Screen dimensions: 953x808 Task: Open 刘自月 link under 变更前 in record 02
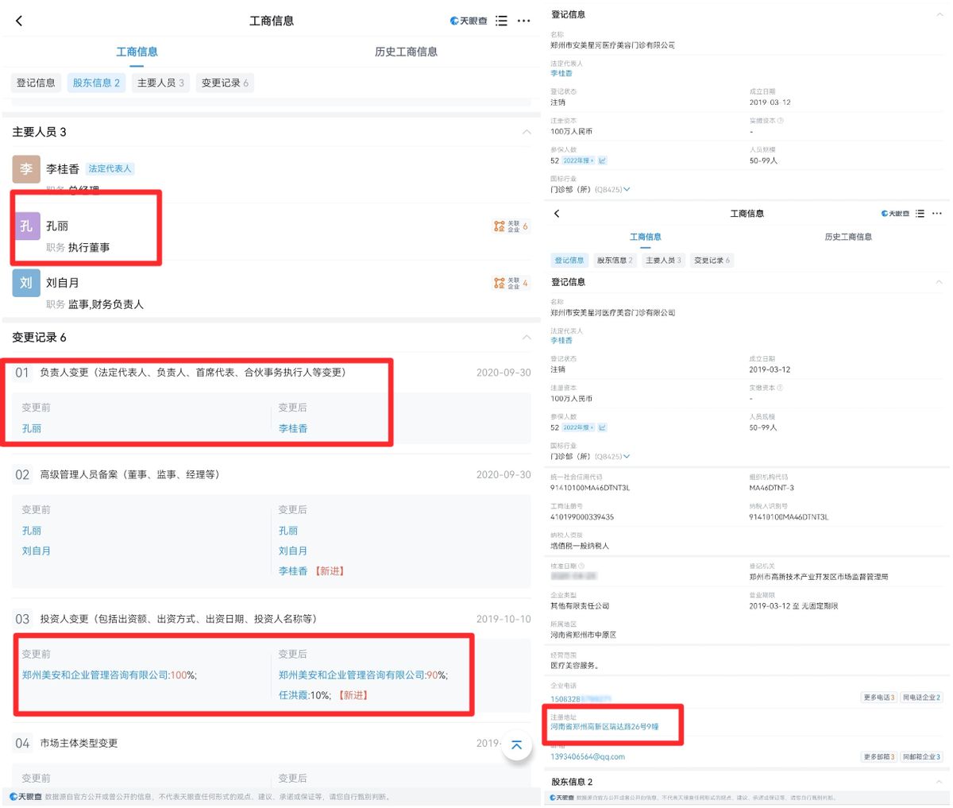coord(37,551)
